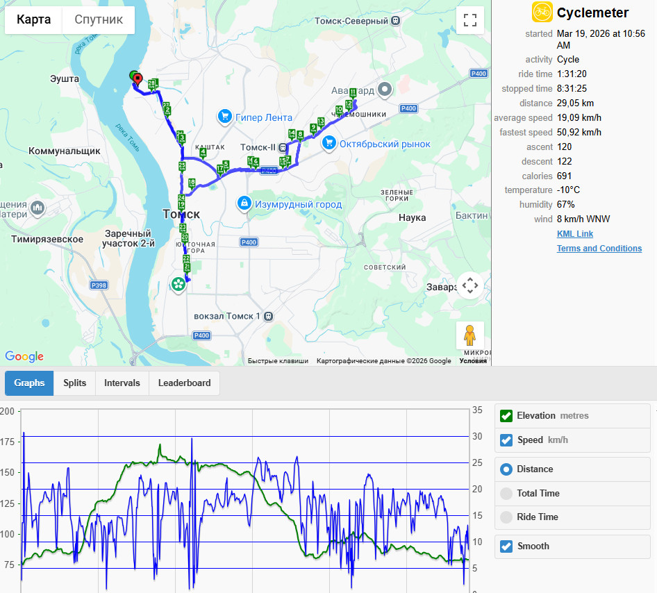Click the Google logo on the map

tap(24, 356)
